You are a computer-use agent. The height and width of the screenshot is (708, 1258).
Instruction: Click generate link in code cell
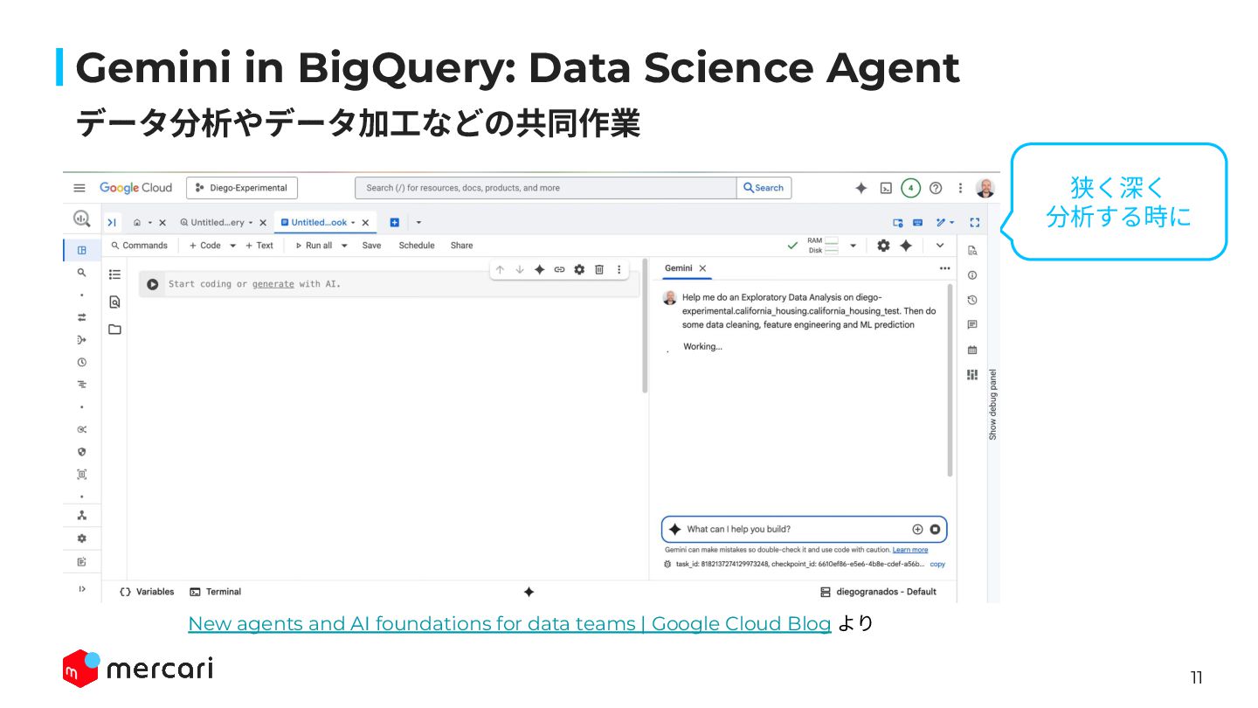[x=273, y=284]
